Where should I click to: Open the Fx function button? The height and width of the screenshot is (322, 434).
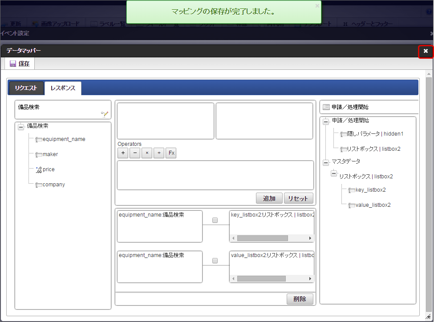(171, 153)
